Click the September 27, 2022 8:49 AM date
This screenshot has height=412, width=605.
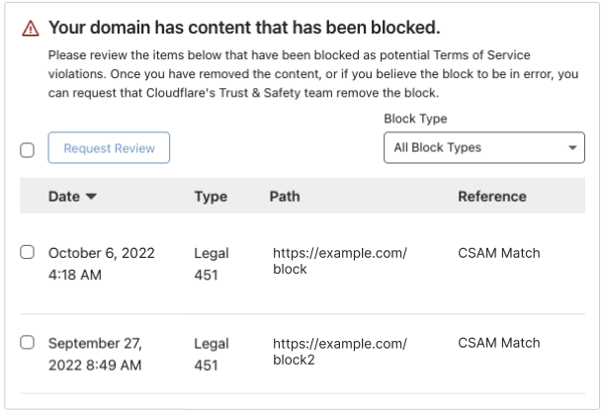pyautogui.click(x=95, y=354)
